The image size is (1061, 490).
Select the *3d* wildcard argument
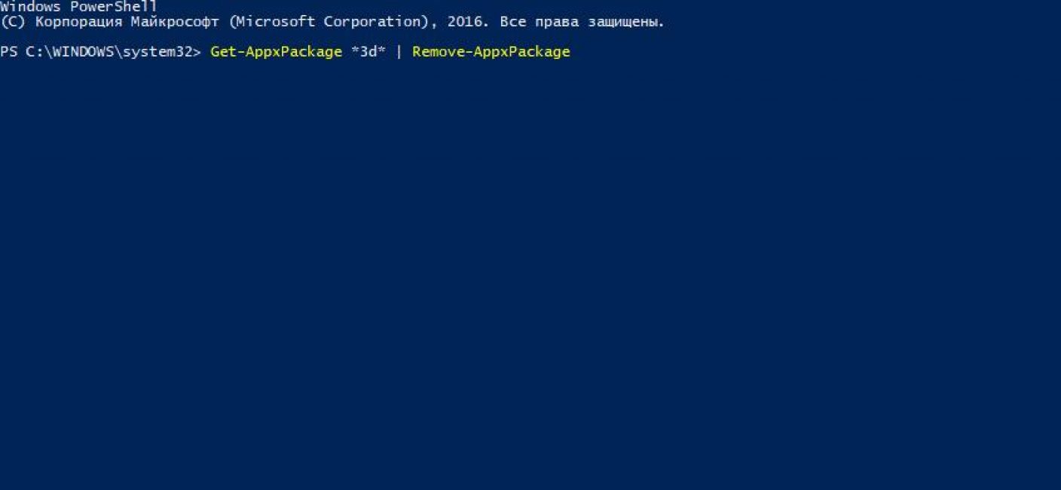(x=368, y=52)
